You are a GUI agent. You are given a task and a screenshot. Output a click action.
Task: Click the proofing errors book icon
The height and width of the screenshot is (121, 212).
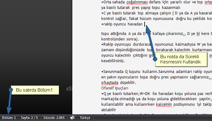72,118
